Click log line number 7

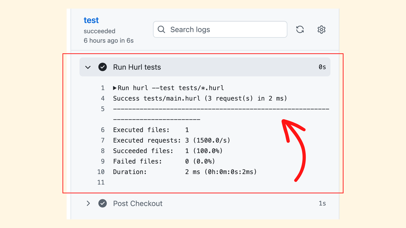(103, 141)
